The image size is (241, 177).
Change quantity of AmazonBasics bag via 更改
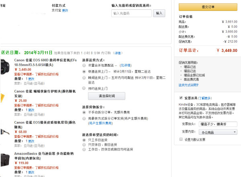31,172
